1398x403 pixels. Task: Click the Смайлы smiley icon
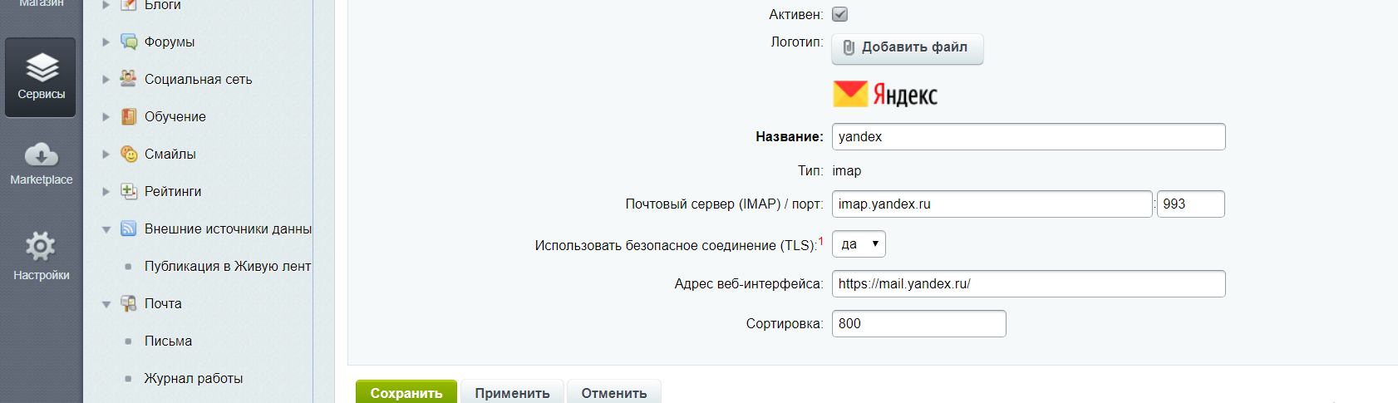coord(129,154)
